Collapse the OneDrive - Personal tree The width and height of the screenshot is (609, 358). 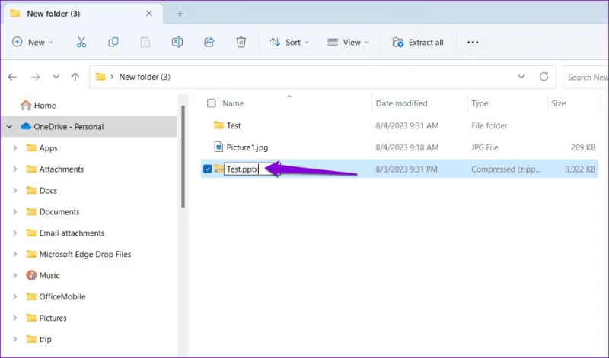click(x=10, y=126)
